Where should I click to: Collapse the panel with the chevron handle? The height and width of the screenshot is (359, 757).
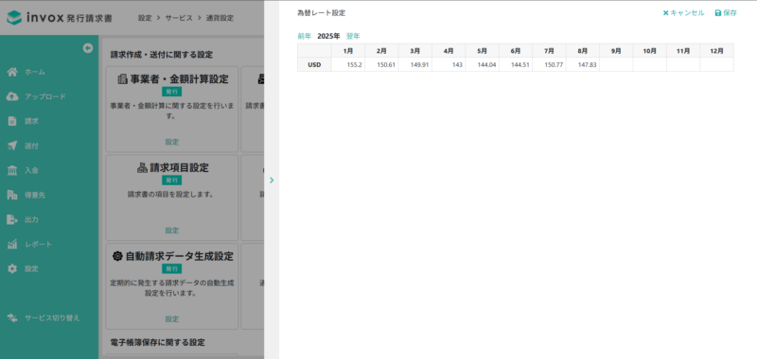[272, 179]
